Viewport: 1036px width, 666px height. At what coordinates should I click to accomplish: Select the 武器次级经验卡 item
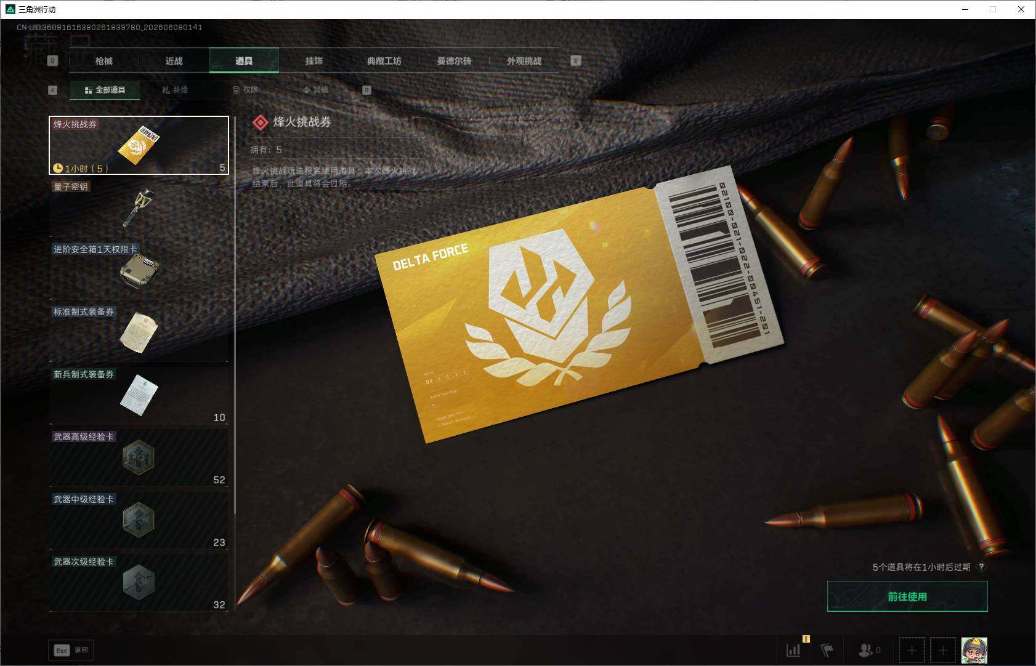pyautogui.click(x=139, y=583)
